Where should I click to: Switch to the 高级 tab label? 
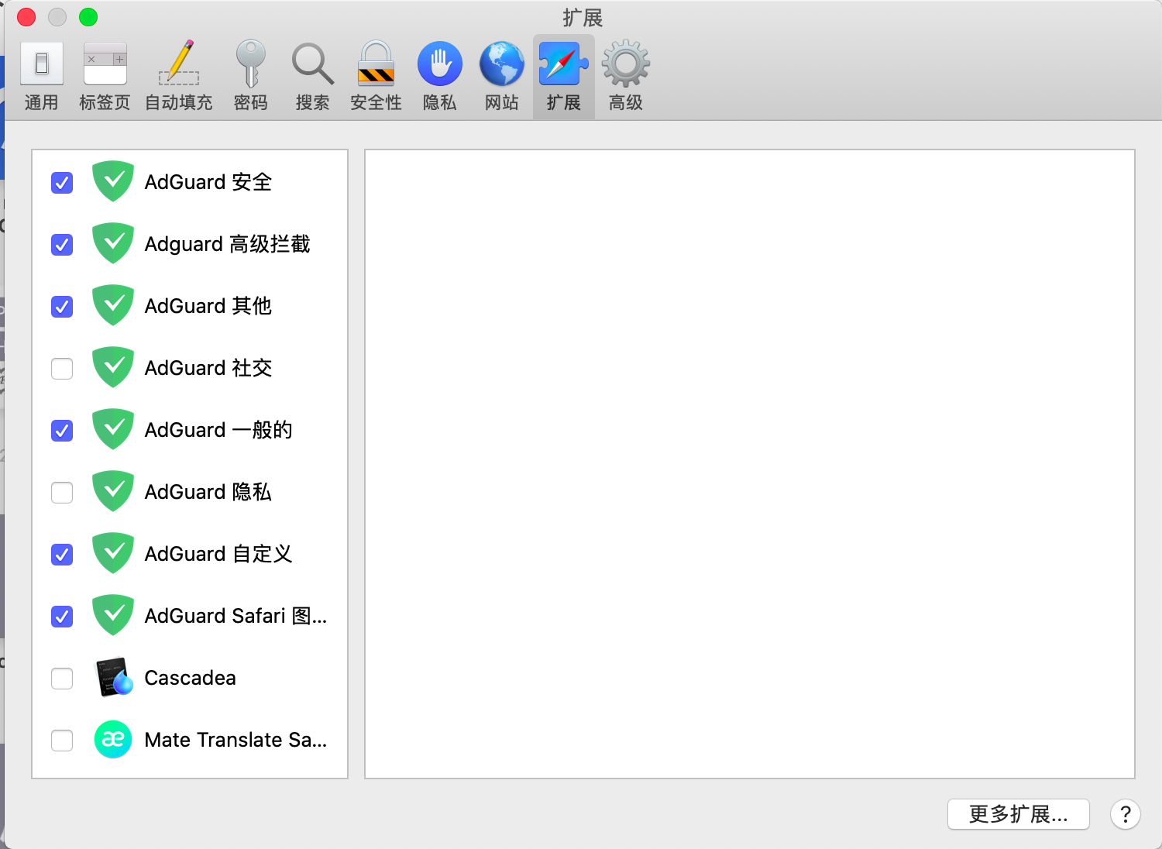tap(626, 102)
